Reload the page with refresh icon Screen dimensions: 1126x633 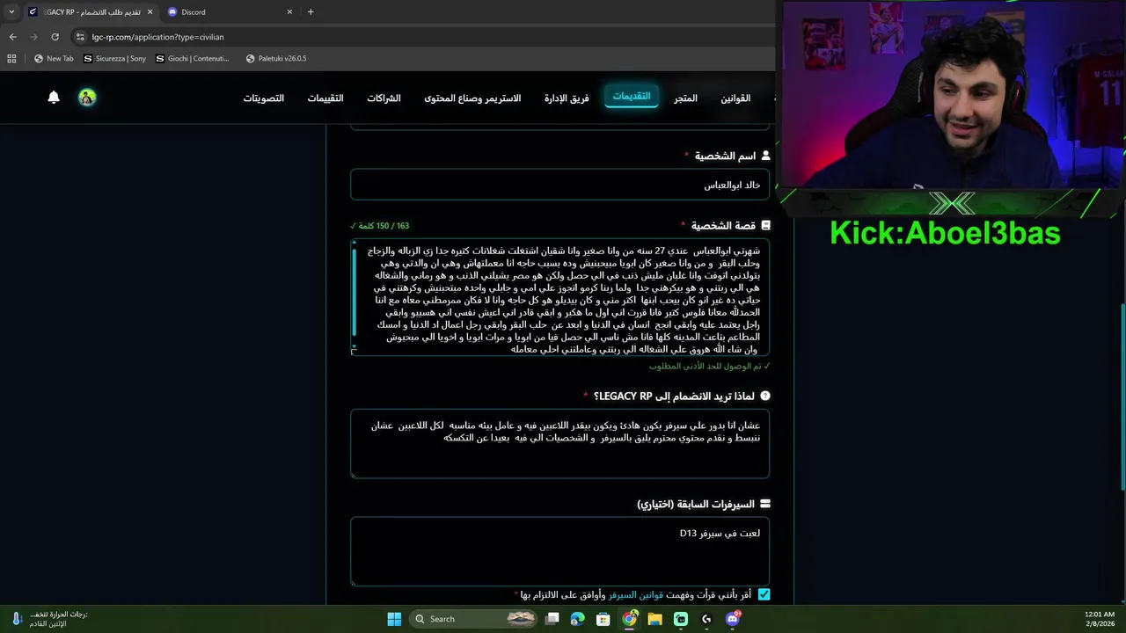55,37
